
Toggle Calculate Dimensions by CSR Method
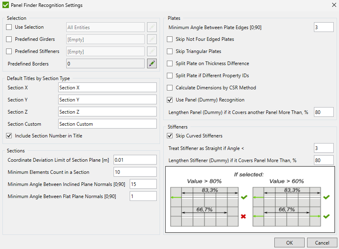[x=170, y=88]
